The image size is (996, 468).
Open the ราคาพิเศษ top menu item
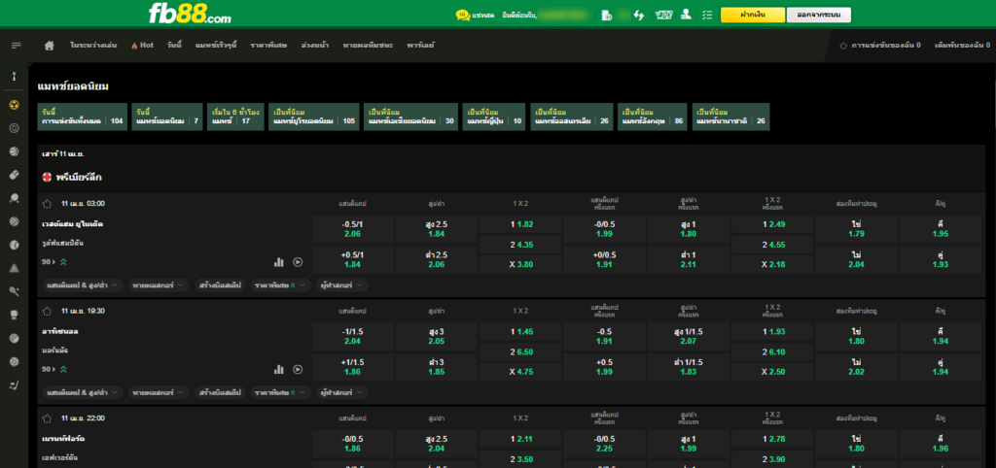(x=268, y=45)
